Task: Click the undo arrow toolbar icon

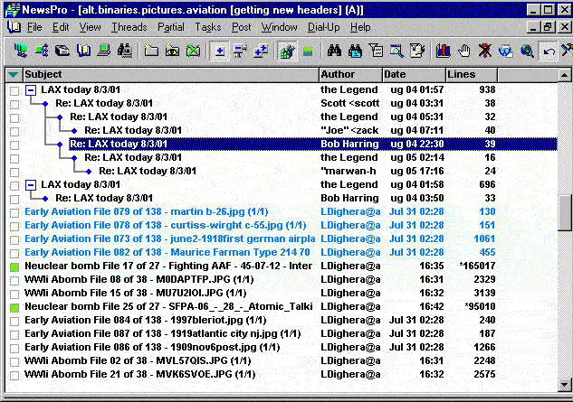Action: click(549, 51)
